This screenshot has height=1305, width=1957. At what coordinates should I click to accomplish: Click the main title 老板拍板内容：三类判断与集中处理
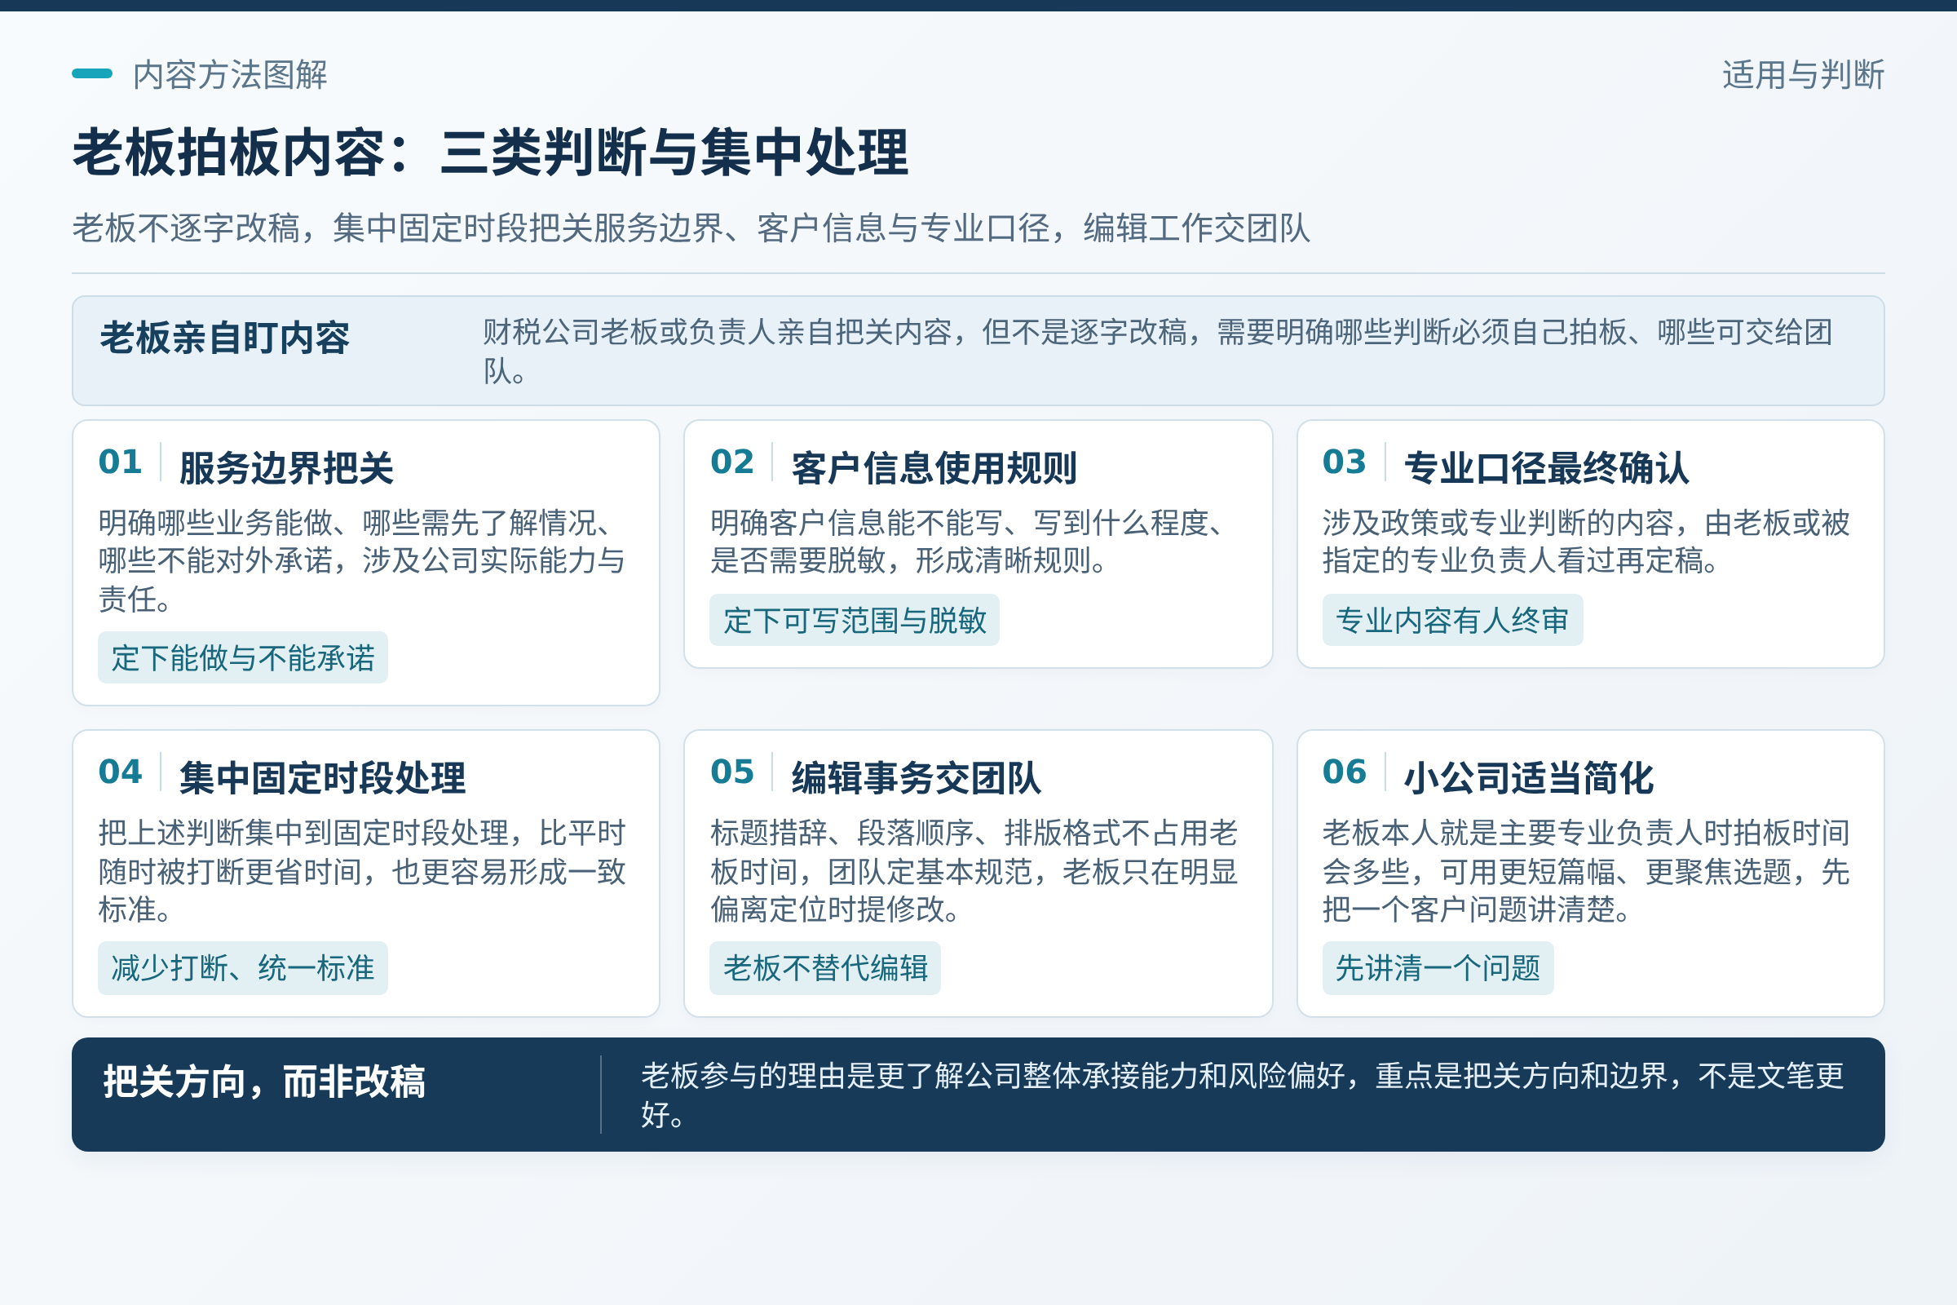[491, 153]
